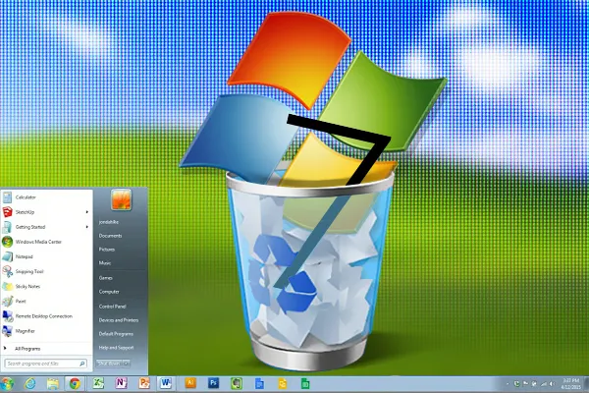This screenshot has height=393, width=589.
Task: Open the yellow Google Slides taskbar icon
Action: pyautogui.click(x=283, y=383)
